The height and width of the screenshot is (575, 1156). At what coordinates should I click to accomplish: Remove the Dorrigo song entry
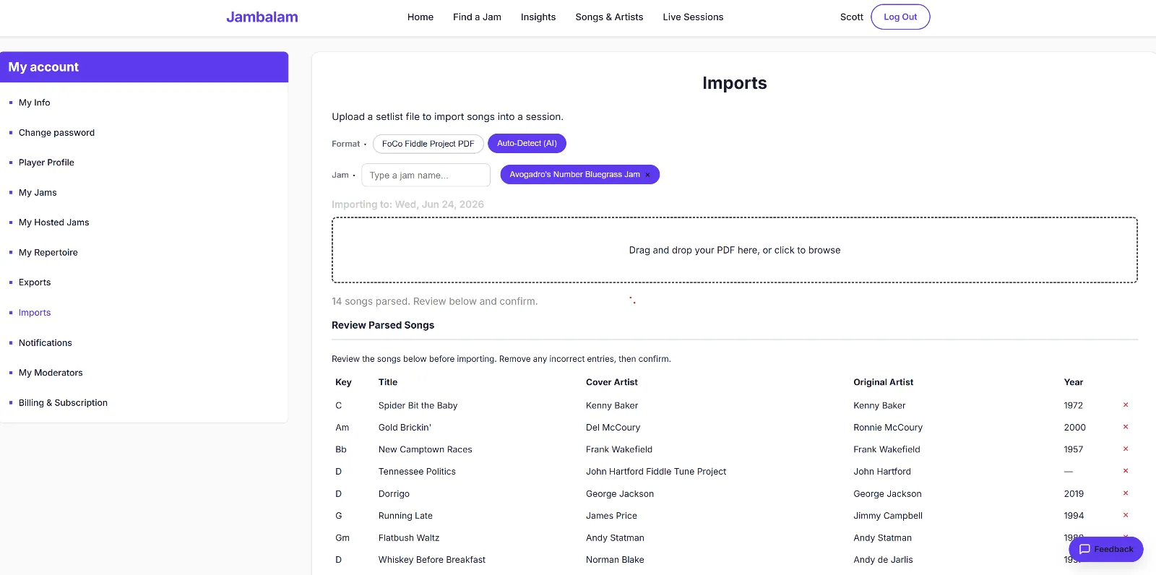tap(1125, 493)
